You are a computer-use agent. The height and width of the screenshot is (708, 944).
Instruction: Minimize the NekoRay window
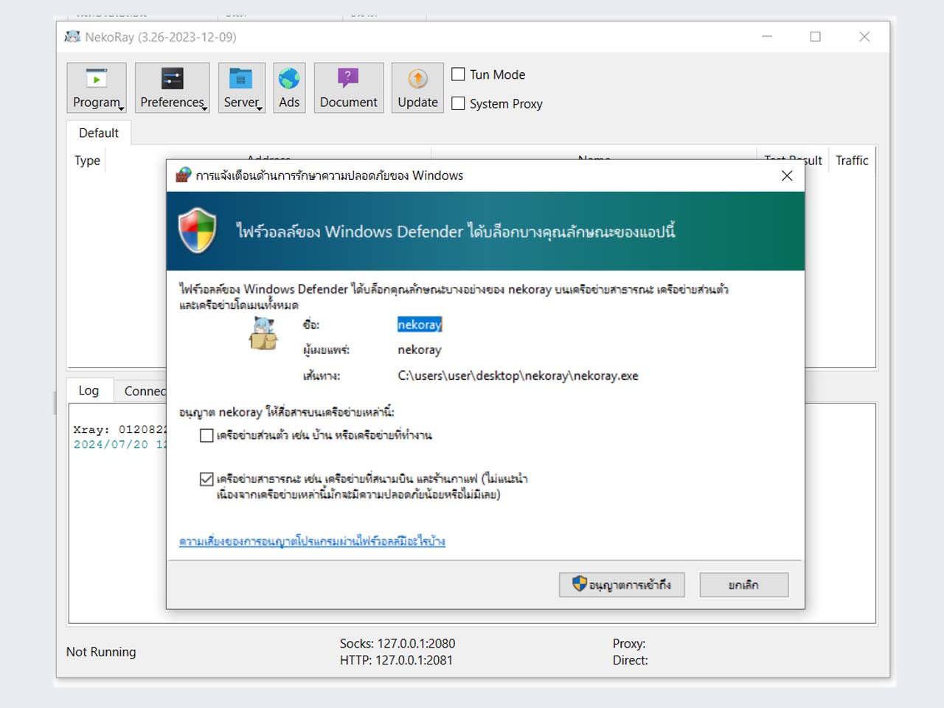pyautogui.click(x=767, y=37)
